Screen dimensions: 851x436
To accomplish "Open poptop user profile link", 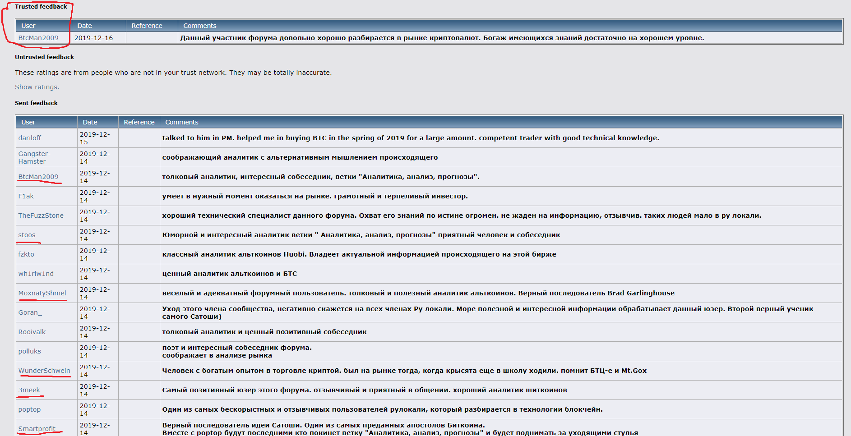I will pyautogui.click(x=29, y=409).
